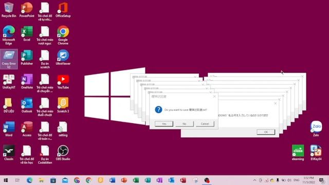Image resolution: width=329 pixels, height=185 pixels.
Task: Open Excel from the taskbar
Action: (136, 180)
